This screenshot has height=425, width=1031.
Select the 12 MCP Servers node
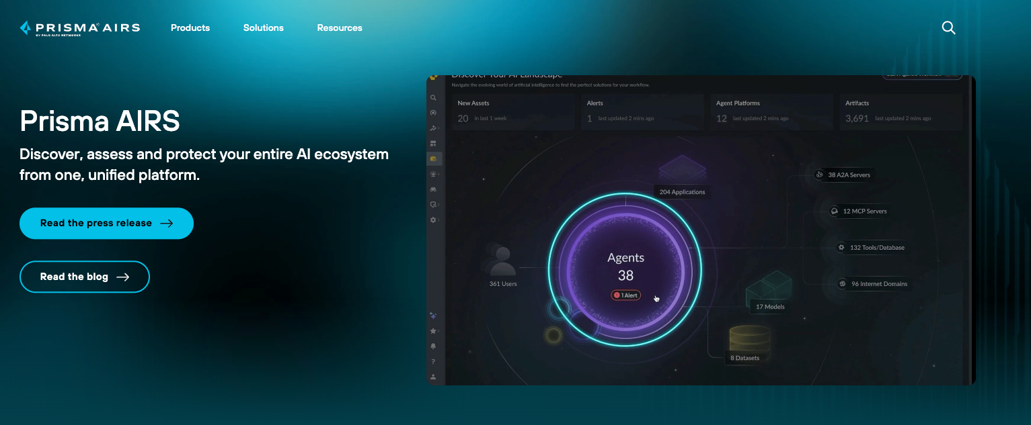(859, 211)
